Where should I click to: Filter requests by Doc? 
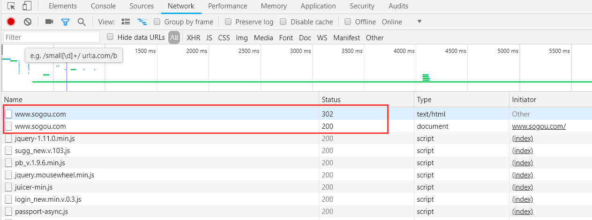click(305, 37)
